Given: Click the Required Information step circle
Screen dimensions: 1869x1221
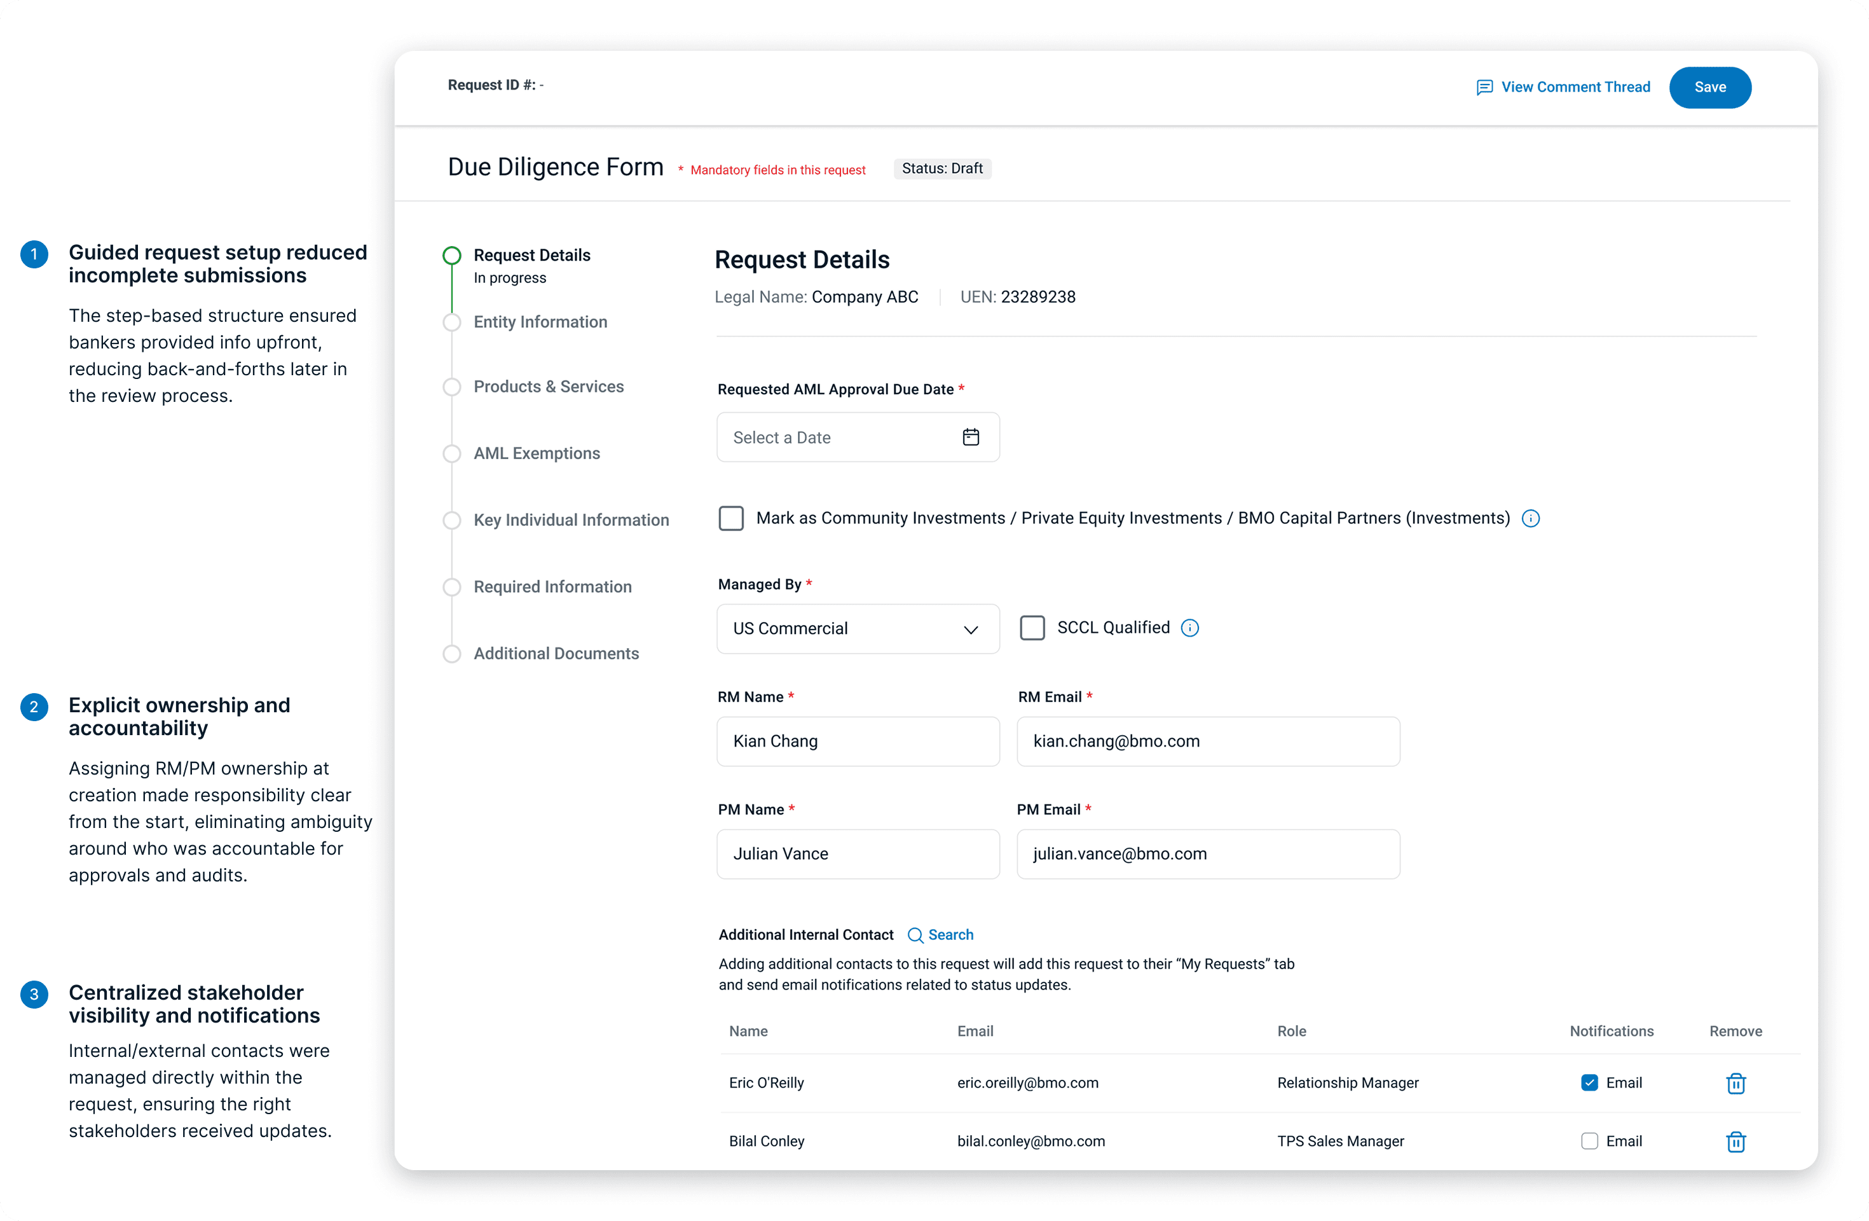Looking at the screenshot, I should [x=451, y=587].
